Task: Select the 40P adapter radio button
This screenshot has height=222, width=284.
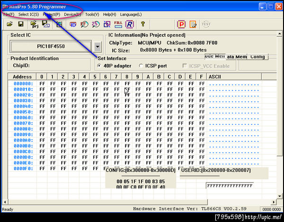Action: pos(99,66)
